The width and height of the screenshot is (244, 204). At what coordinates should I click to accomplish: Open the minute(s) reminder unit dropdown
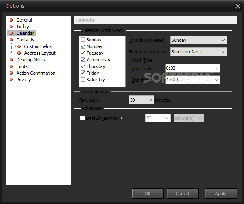[x=188, y=118]
